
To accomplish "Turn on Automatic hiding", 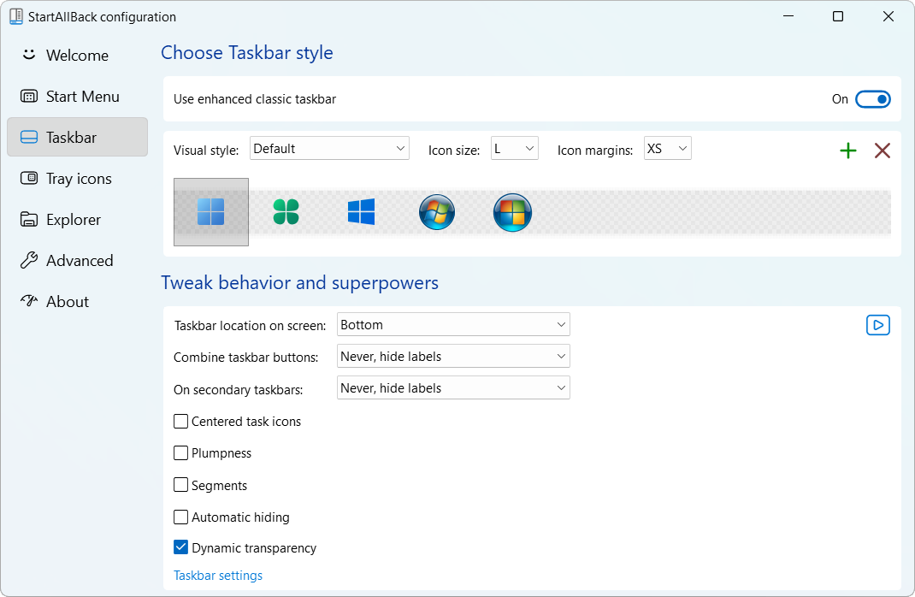I will (x=181, y=517).
